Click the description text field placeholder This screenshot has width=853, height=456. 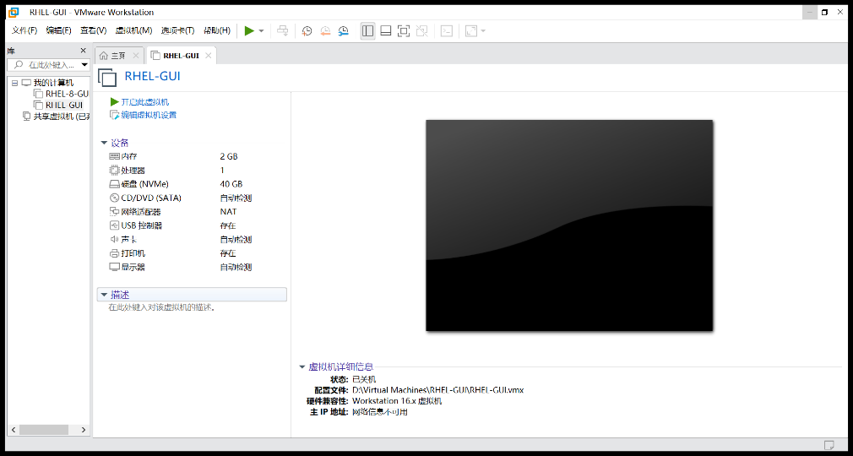(x=161, y=307)
